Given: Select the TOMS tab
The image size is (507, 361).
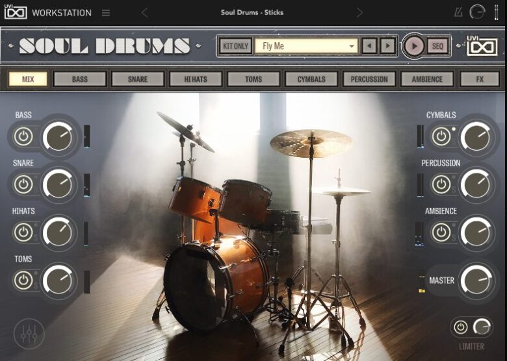Looking at the screenshot, I should click(253, 79).
